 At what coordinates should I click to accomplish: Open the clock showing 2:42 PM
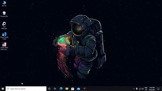tap(152, 89)
